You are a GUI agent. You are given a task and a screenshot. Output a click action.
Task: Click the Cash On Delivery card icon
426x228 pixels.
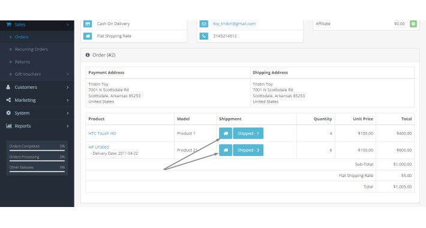click(x=88, y=23)
